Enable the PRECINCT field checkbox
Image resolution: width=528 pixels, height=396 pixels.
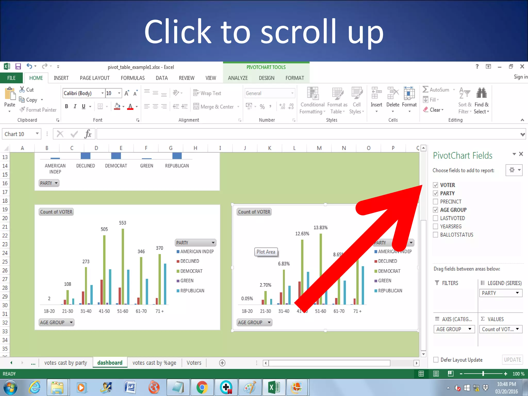pos(436,201)
